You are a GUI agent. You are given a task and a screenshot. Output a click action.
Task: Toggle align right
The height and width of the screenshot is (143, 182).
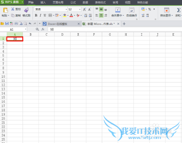106,15
